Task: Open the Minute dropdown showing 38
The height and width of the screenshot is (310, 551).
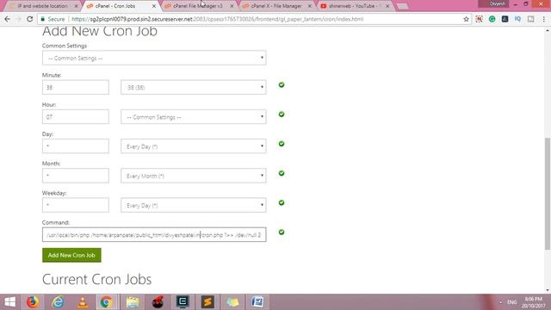Action: coord(193,87)
